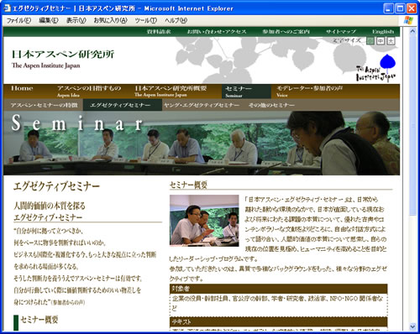The width and height of the screenshot is (420, 334).
Task: Click the seminar overview photo thumbnail
Action: 204,221
